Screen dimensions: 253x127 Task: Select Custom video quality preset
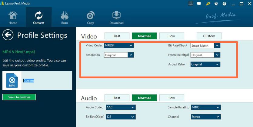(x=209, y=36)
